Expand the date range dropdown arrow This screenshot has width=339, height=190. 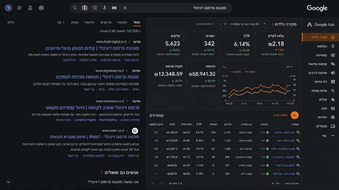click(264, 24)
